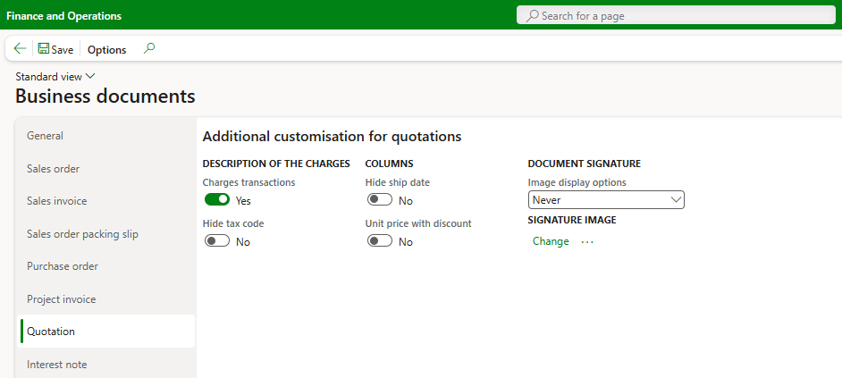Go to Project invoice tab
The width and height of the screenshot is (842, 378).
62,299
